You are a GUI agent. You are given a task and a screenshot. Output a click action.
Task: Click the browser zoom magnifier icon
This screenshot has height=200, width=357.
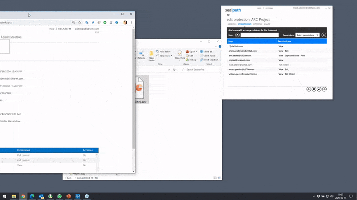pyautogui.click(x=74, y=23)
